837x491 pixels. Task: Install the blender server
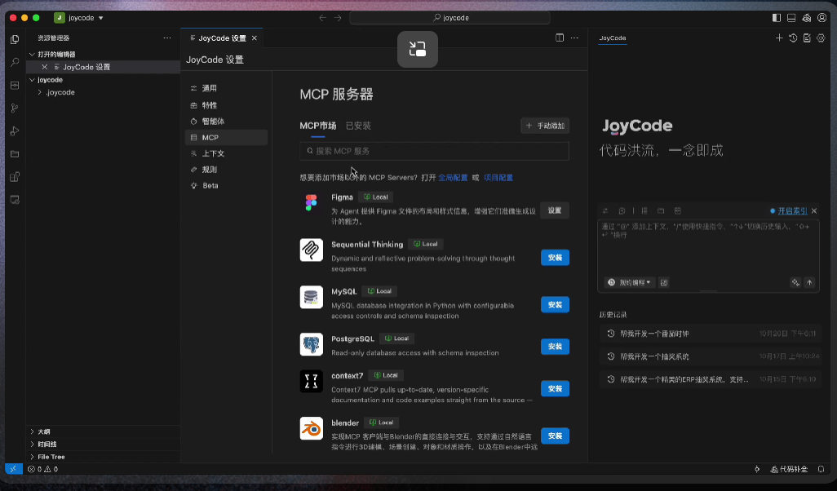point(556,436)
